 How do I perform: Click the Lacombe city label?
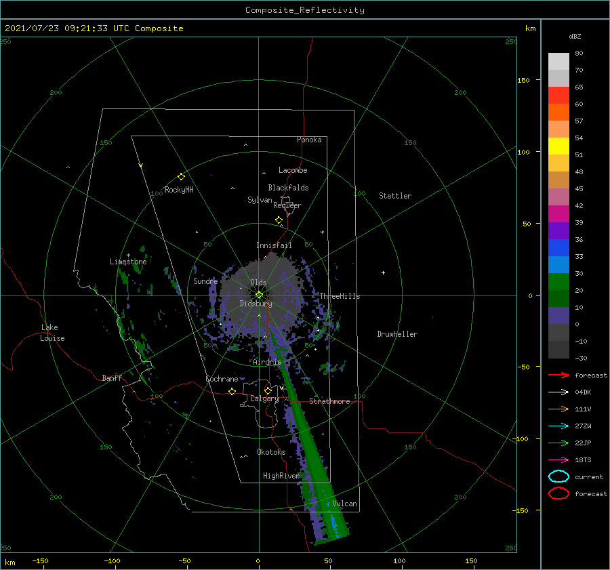pyautogui.click(x=293, y=170)
